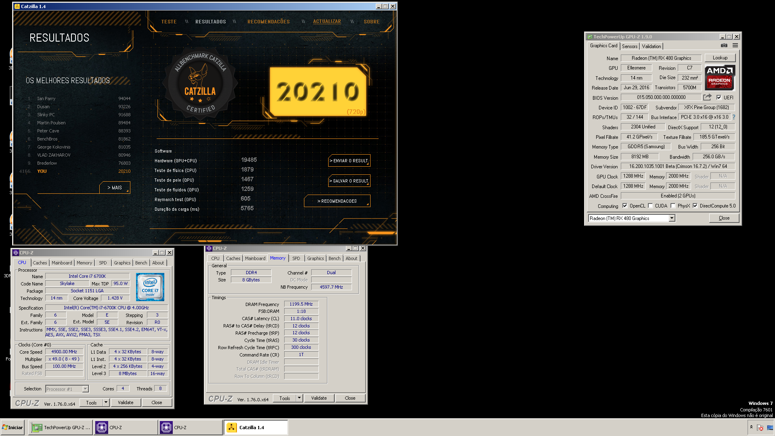The image size is (775, 436).
Task: Click the GPU-Z screenshot camera icon
Action: coord(724,46)
